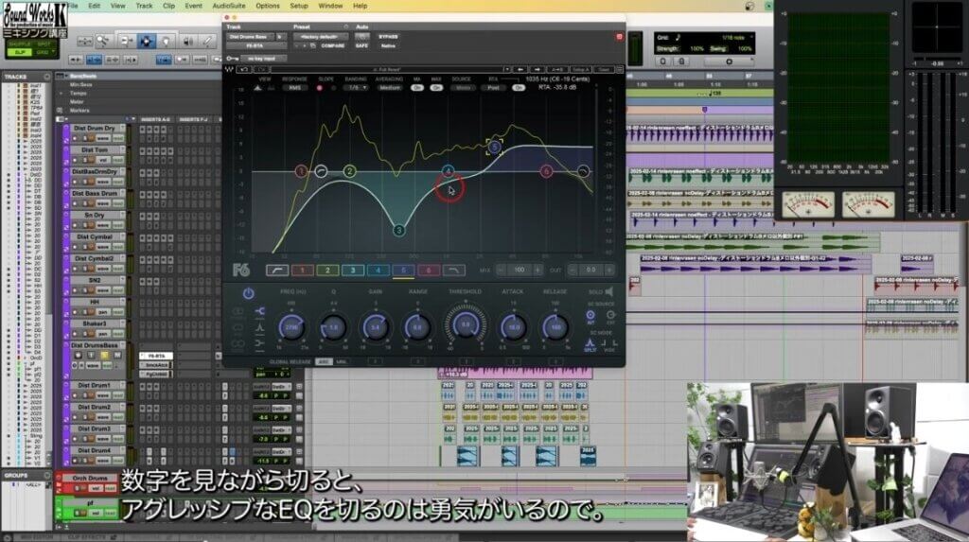Click the F6 band Solo speaker icon
Screen dimensions: 969x542
click(609, 291)
